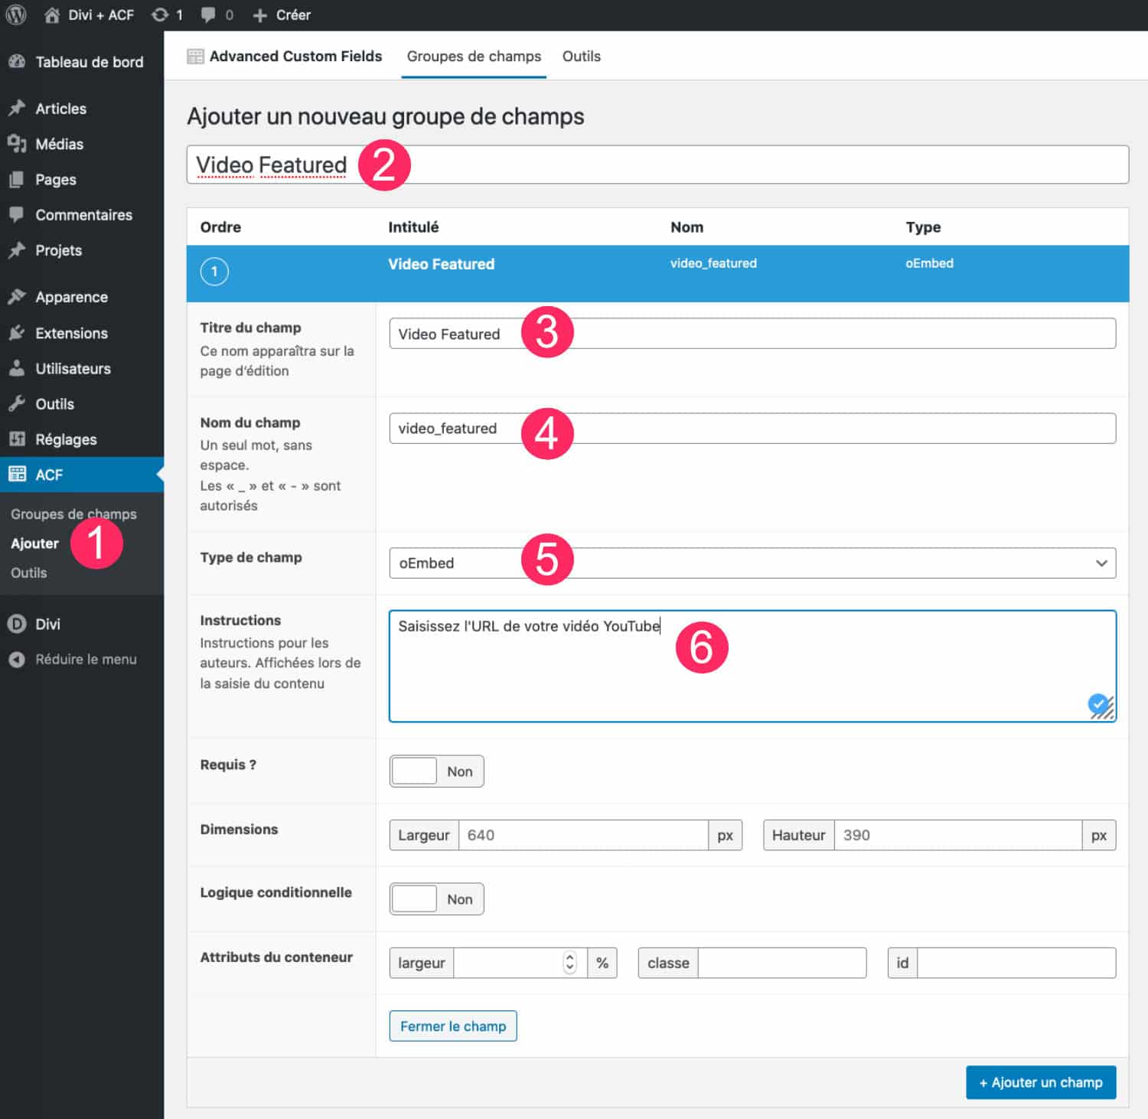Open Ajouter in ACF submenu

(x=34, y=543)
